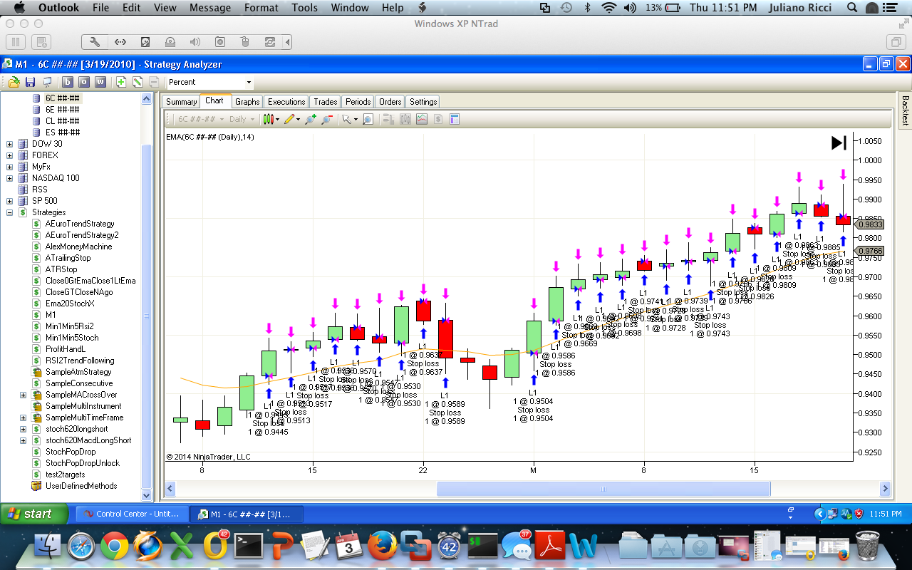
Task: Click the open folder icon in toolbar
Action: click(14, 82)
